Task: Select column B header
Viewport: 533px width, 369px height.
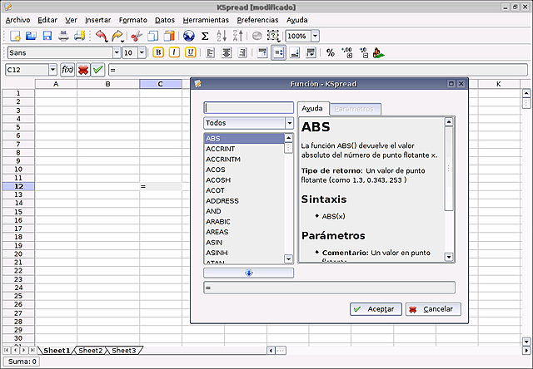Action: [108, 84]
